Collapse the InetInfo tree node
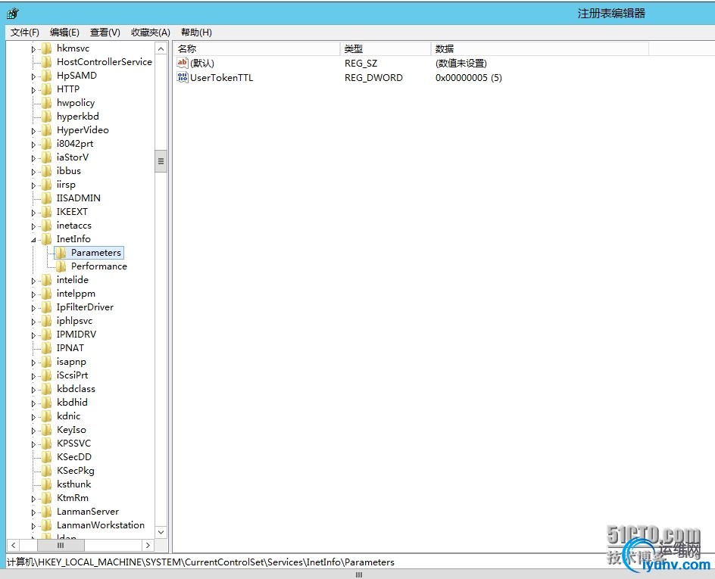 [33, 240]
